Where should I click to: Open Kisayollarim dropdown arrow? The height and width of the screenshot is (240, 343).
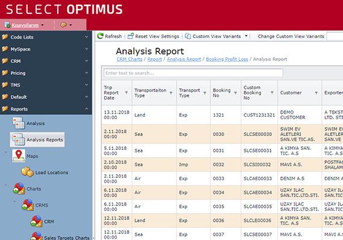[42, 25]
